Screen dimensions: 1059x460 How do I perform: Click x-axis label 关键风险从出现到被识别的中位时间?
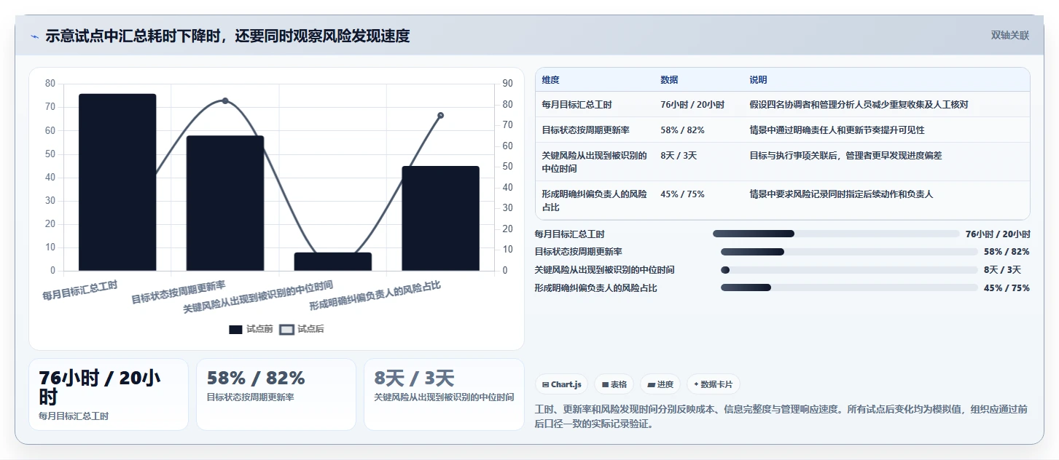(x=258, y=297)
